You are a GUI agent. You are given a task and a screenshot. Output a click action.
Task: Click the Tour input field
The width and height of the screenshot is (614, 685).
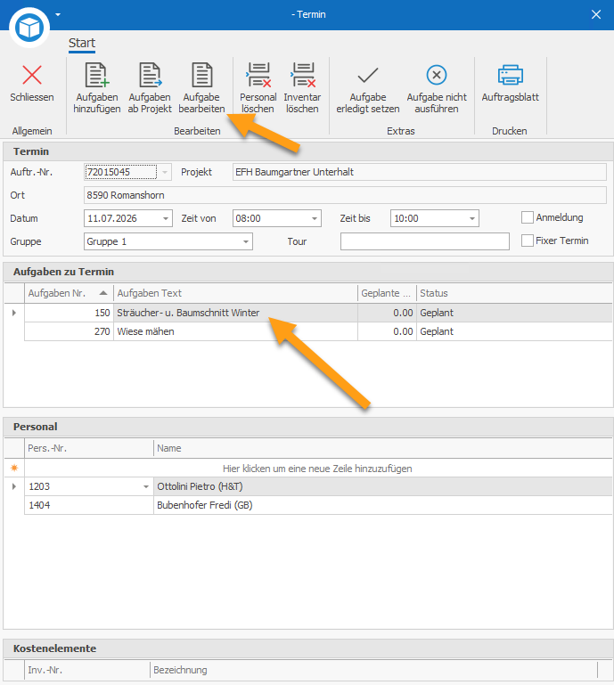click(x=425, y=241)
